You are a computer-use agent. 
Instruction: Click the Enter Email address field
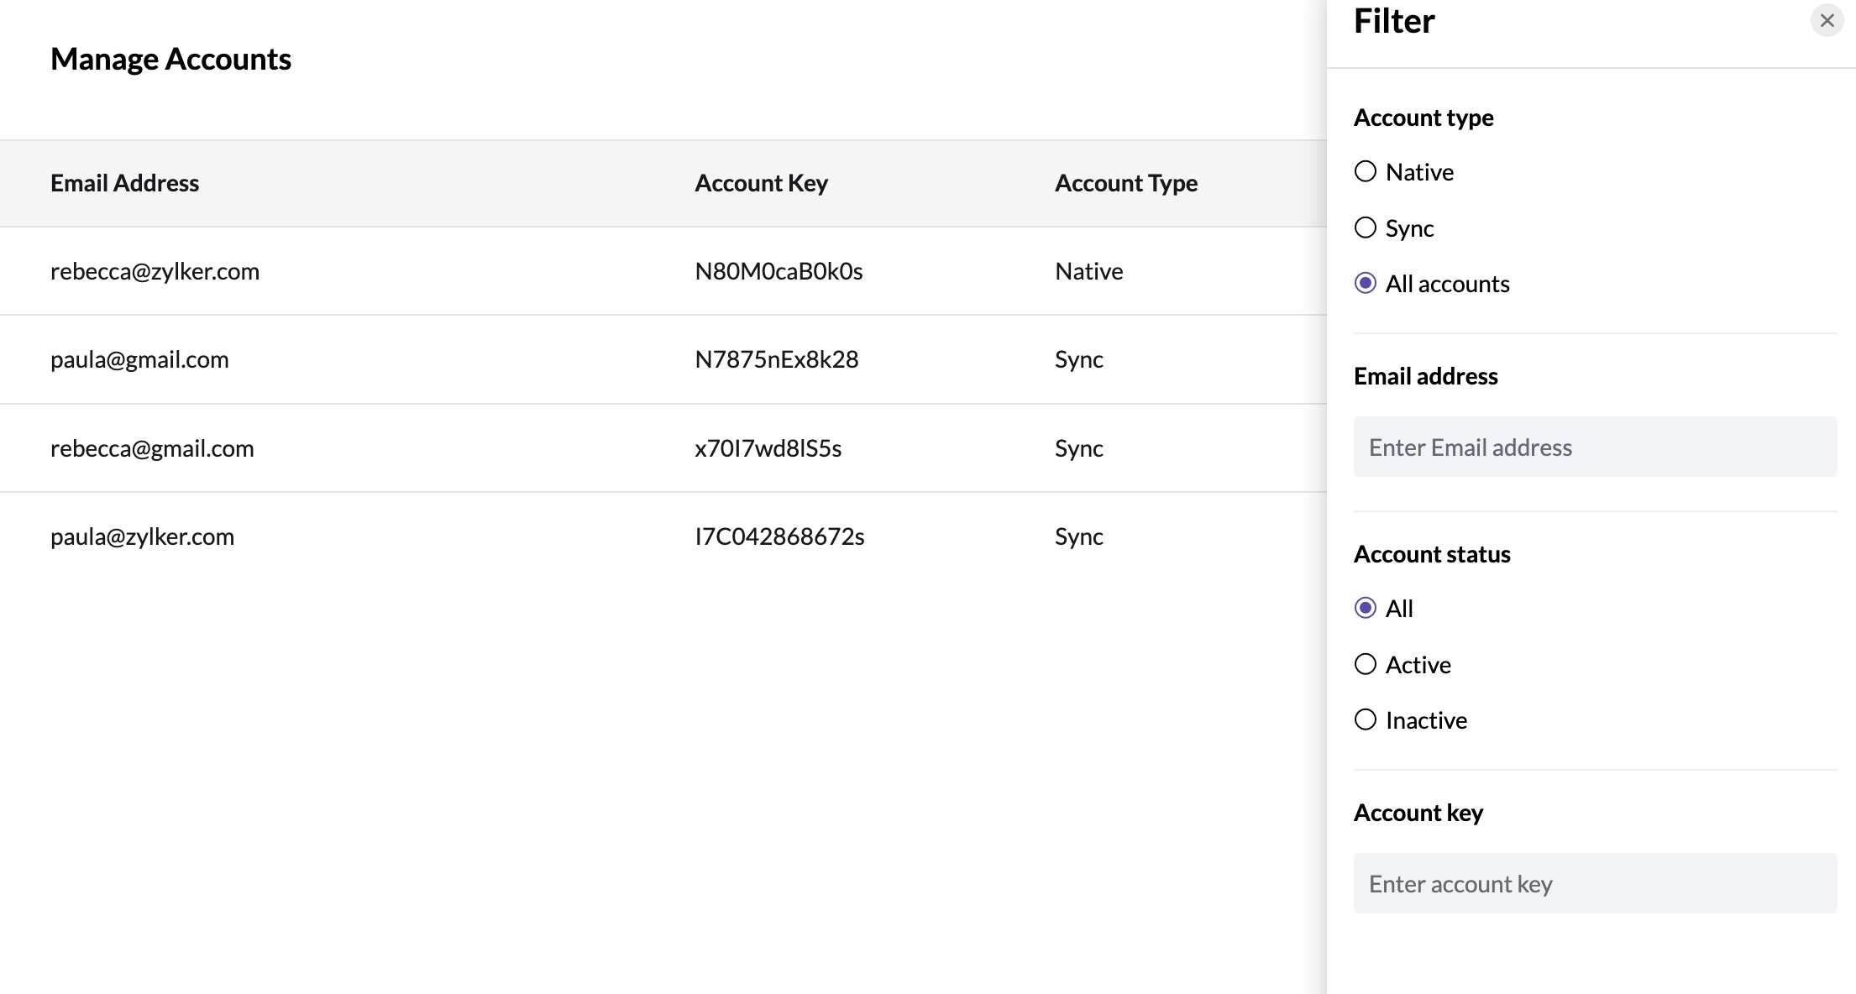pyautogui.click(x=1594, y=447)
